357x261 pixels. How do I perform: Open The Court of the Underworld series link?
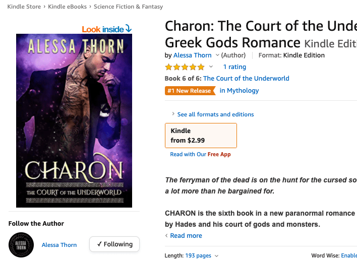246,78
